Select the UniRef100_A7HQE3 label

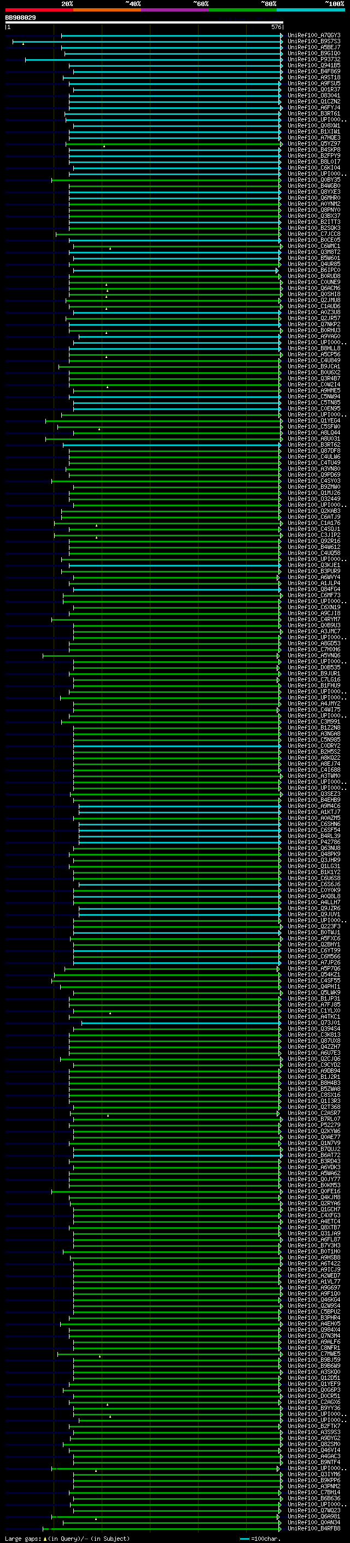point(313,138)
